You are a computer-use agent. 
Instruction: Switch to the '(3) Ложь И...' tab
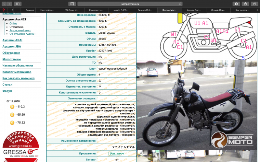coord(71,10)
